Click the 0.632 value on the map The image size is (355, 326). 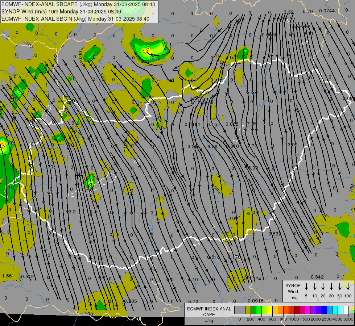point(274,234)
